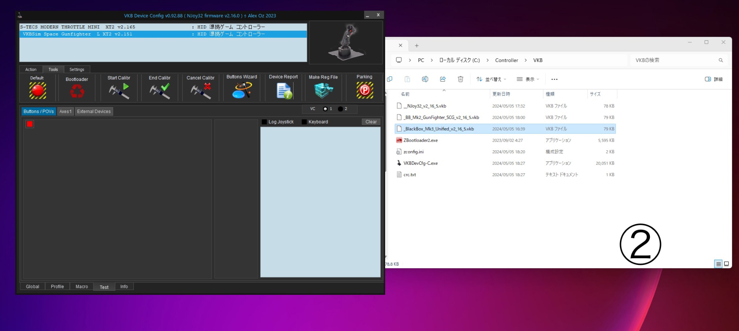Expand the chevron after PC in breadcrumb

pyautogui.click(x=431, y=60)
